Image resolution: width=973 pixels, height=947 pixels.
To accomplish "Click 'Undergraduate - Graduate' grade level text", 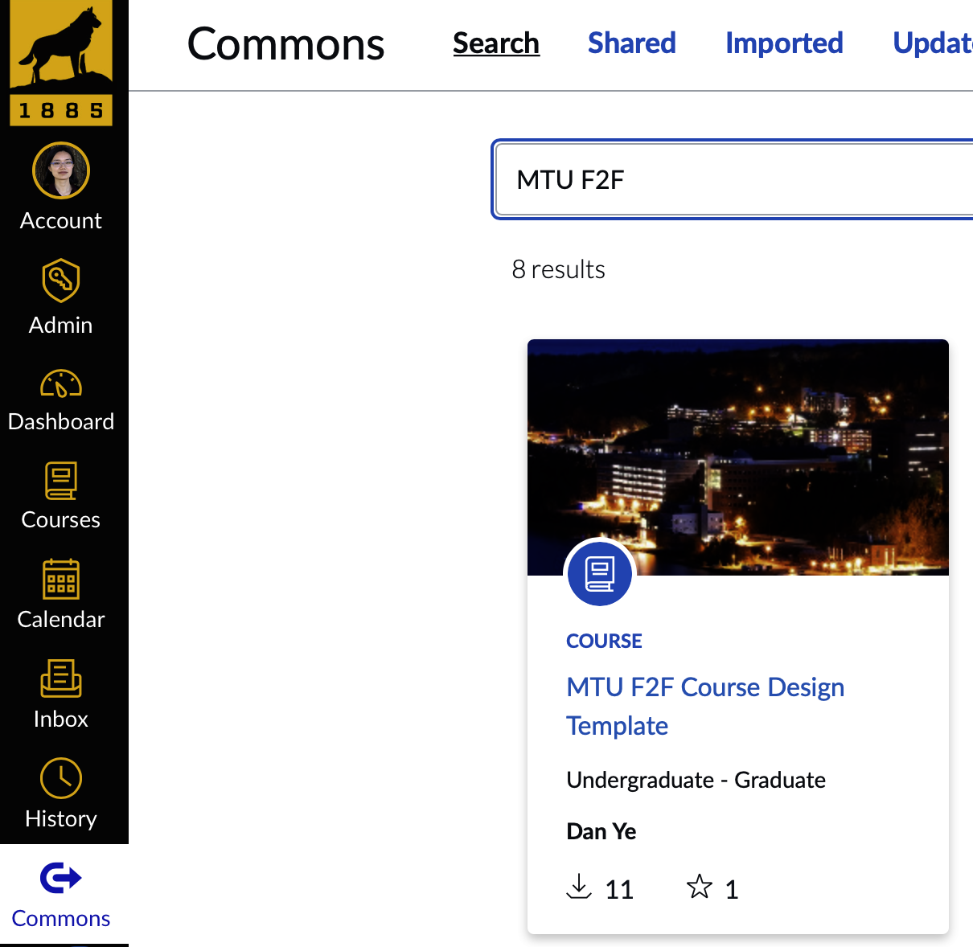I will (696, 780).
